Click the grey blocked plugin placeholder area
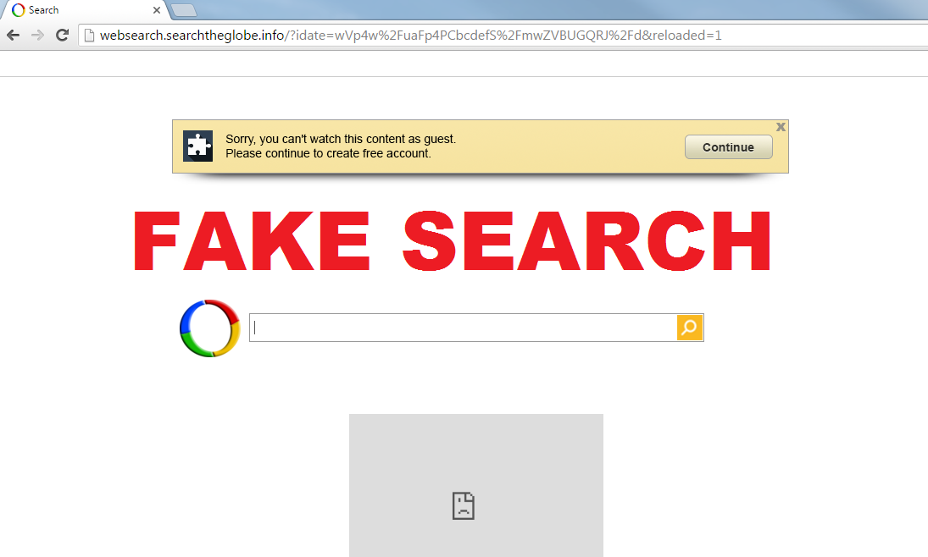The image size is (928, 557). [x=475, y=485]
